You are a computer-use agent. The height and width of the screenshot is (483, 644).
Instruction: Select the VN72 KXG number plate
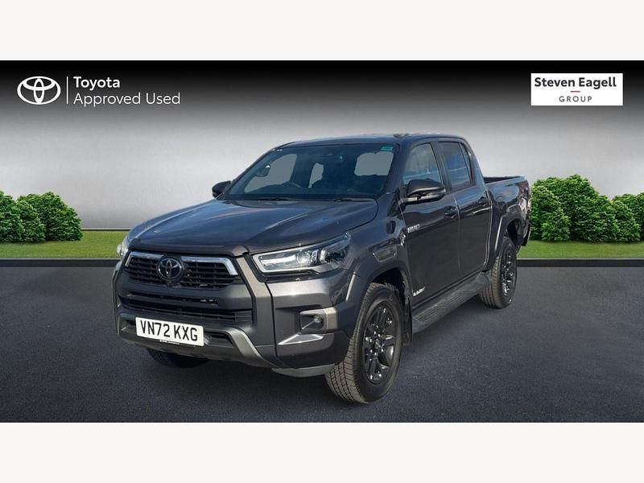170,331
